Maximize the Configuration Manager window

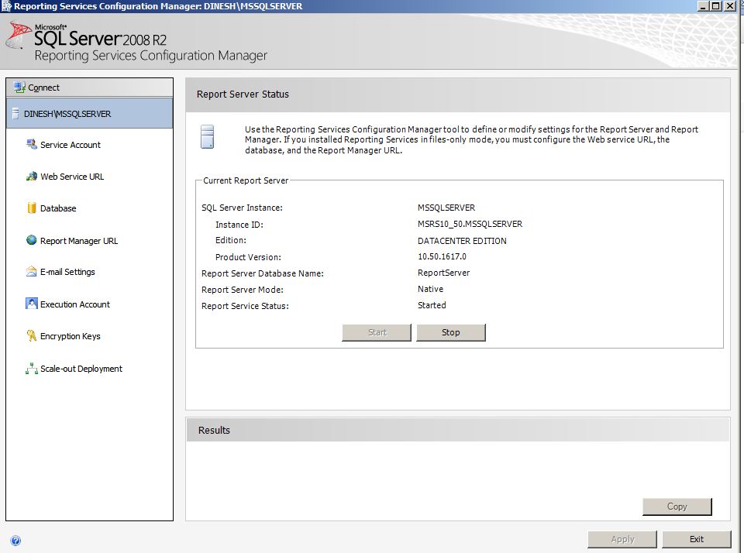click(716, 6)
